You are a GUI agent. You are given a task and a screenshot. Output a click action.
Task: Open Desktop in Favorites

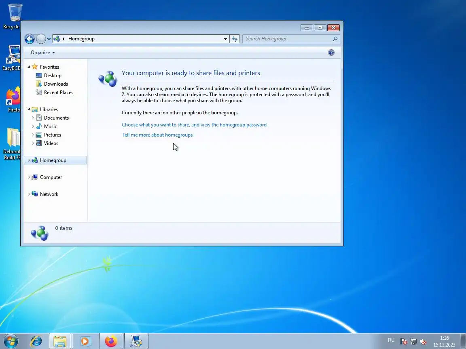pos(53,76)
